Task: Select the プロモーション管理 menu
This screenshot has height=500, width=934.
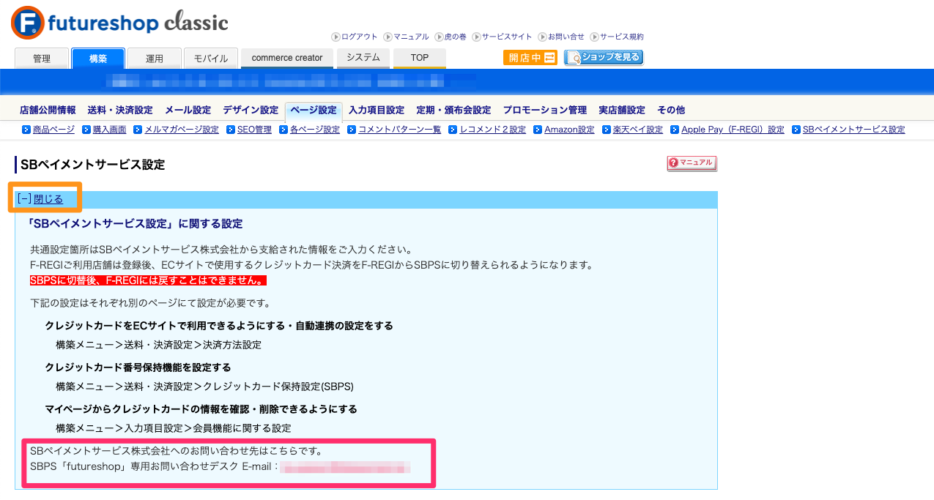Action: 544,111
